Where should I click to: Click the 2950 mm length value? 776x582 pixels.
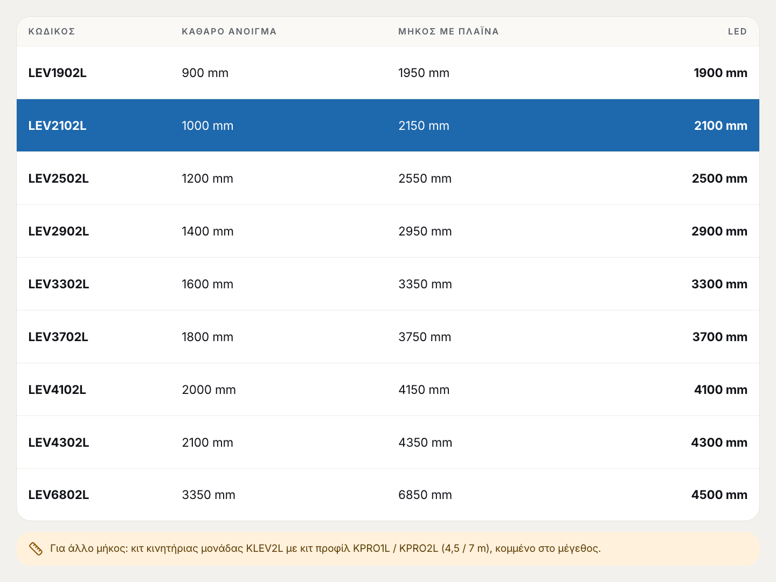425,231
